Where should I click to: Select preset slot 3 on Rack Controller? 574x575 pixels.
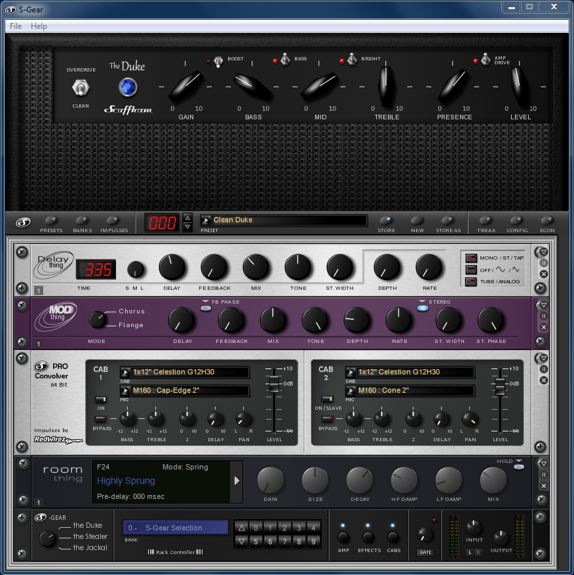click(x=299, y=528)
